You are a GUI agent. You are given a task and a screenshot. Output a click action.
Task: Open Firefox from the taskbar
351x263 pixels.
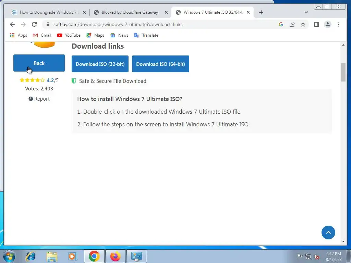(x=115, y=256)
